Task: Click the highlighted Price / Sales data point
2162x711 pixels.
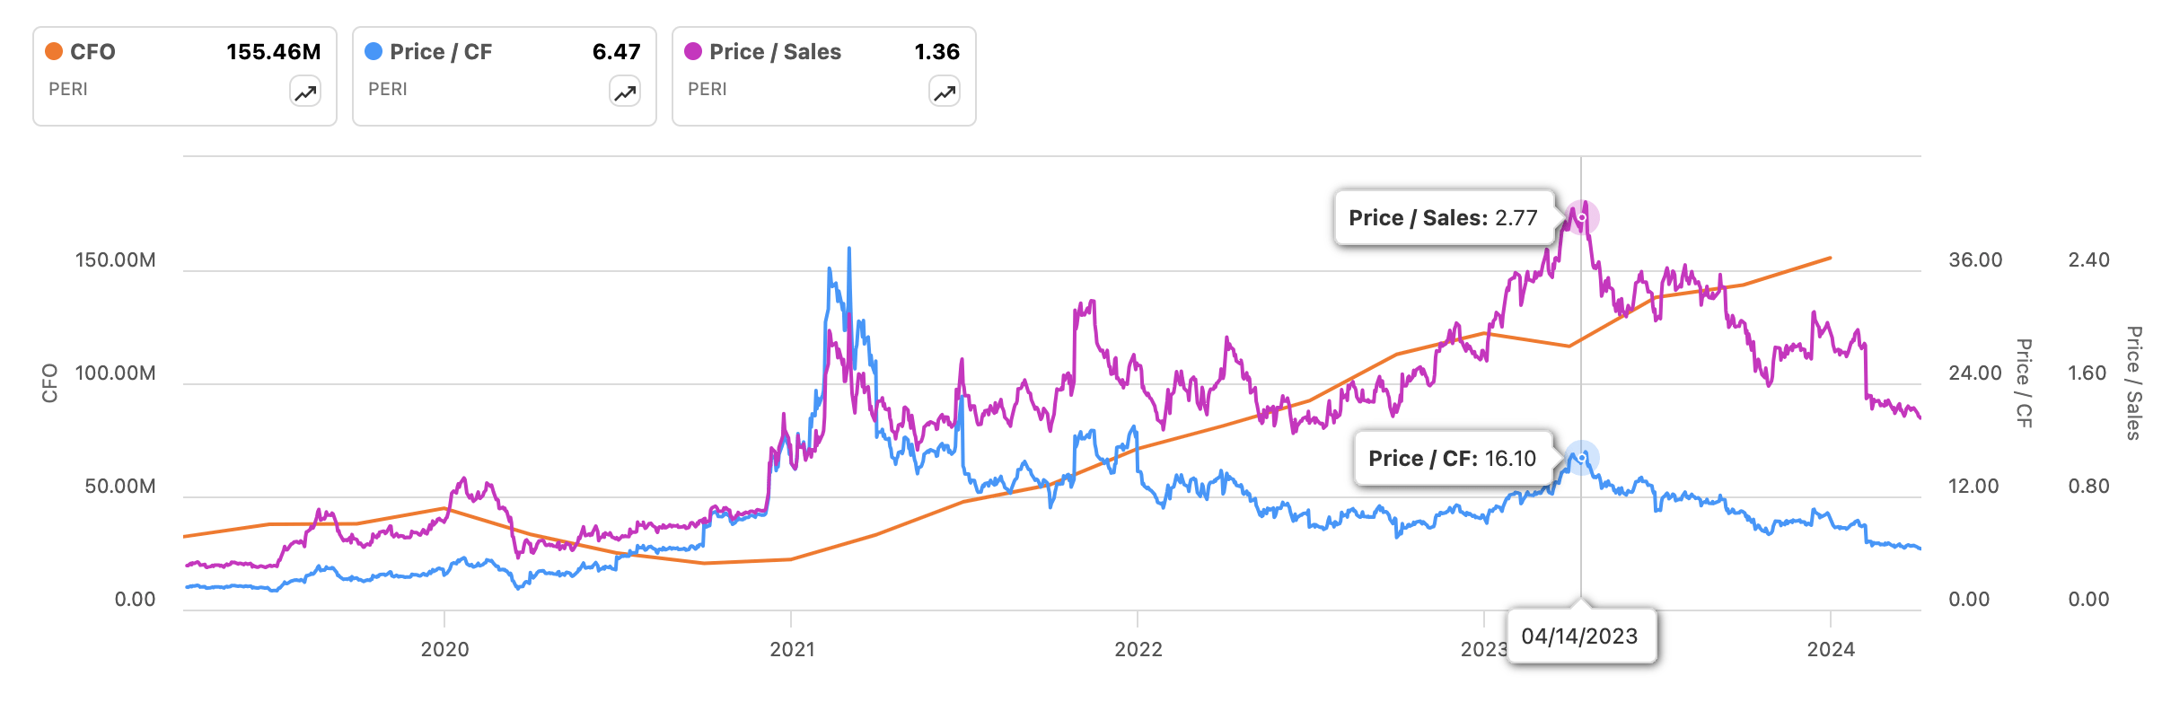Action: (1581, 215)
